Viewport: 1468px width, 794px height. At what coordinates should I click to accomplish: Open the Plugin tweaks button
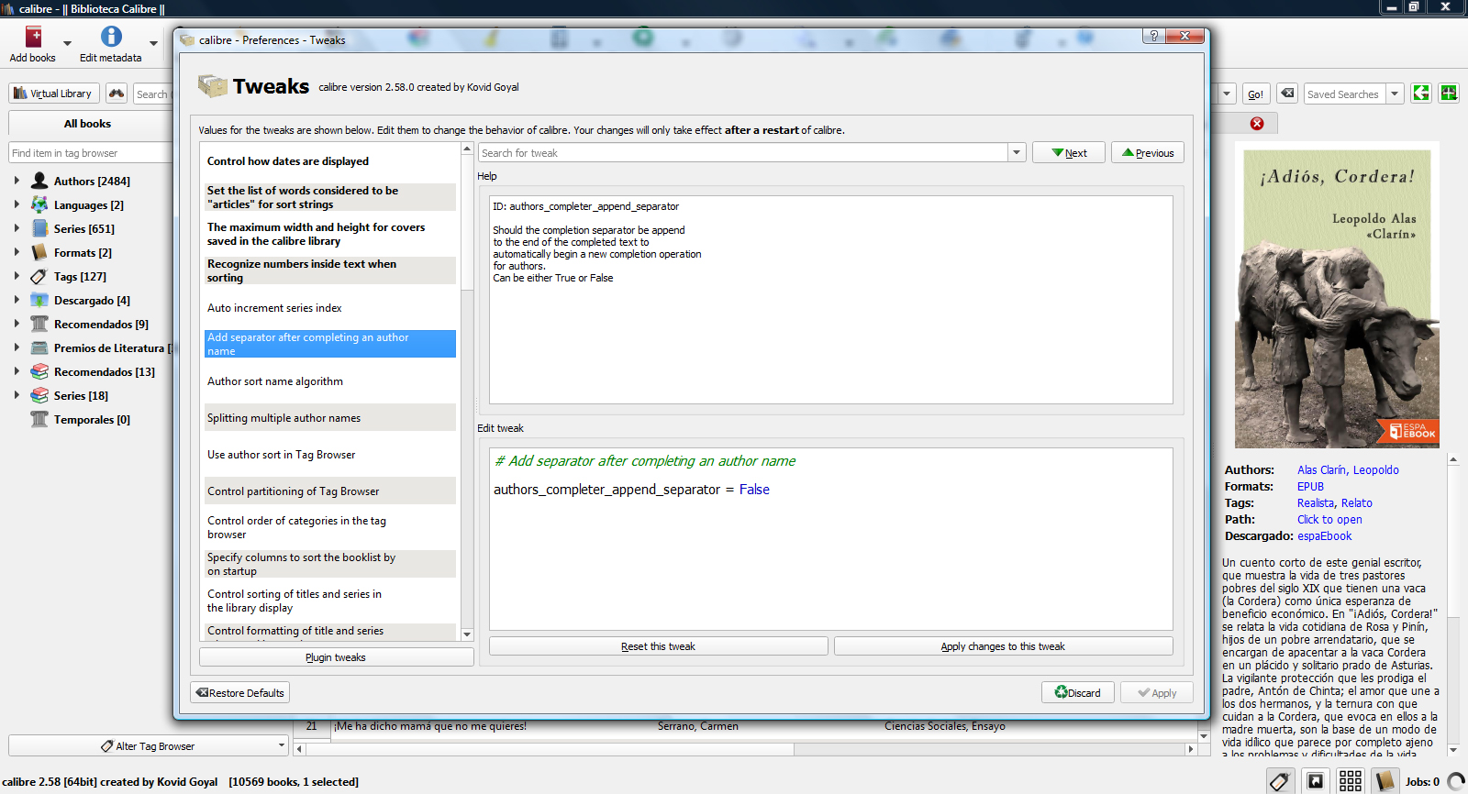[336, 657]
